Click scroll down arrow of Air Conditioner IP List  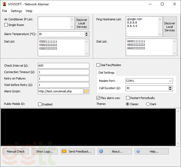point(72,27)
